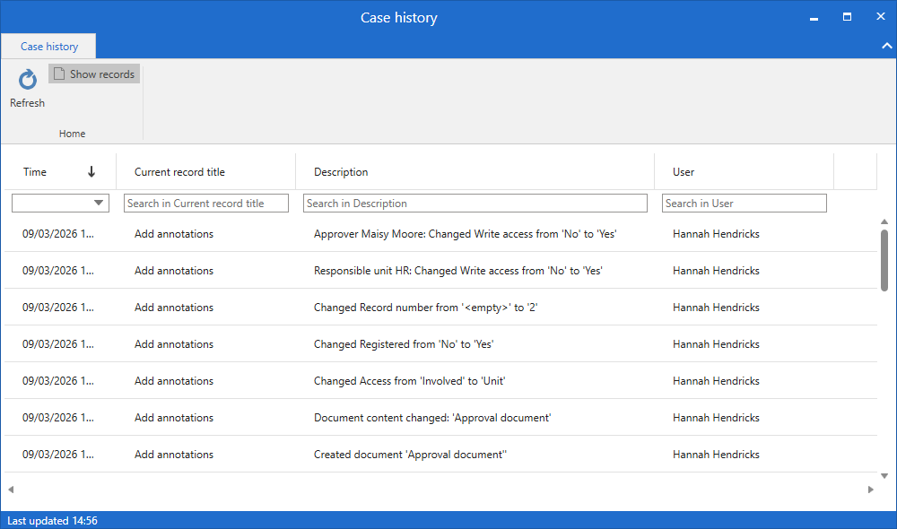Maximize the Case history window
The width and height of the screenshot is (897, 529).
(x=848, y=17)
